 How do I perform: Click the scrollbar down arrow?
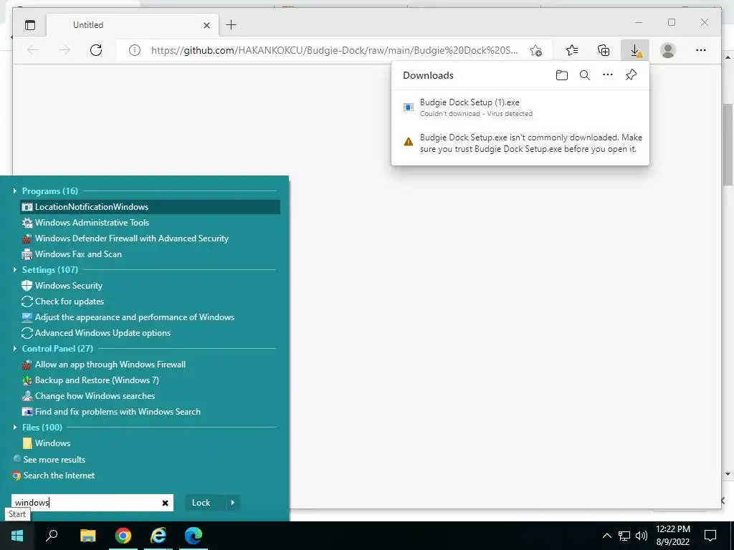point(728,474)
